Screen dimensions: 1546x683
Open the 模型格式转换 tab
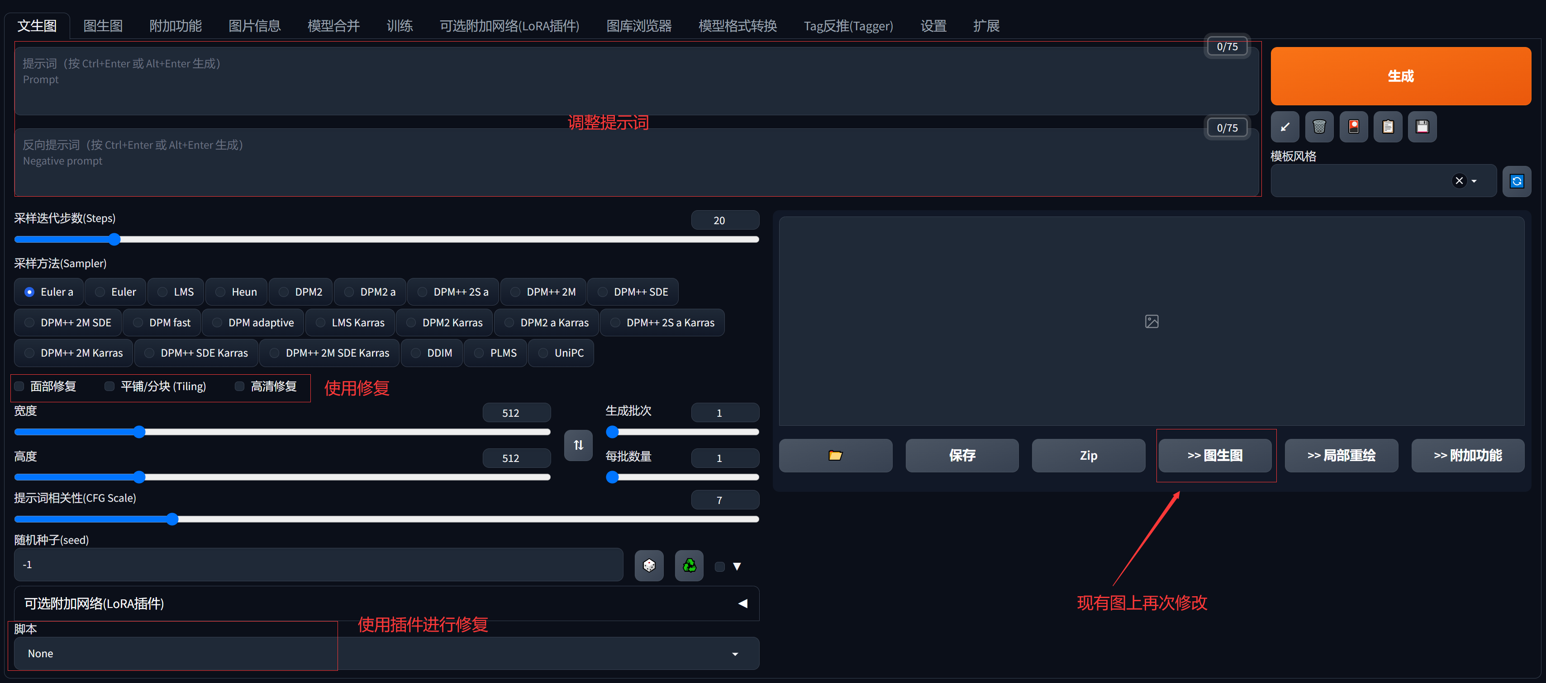coord(737,26)
